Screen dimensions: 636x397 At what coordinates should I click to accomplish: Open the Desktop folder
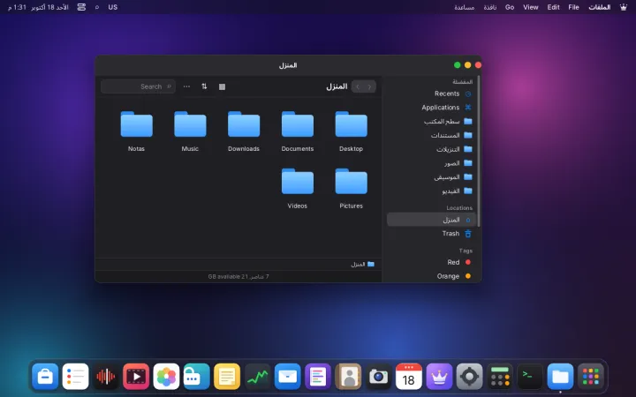coord(352,131)
